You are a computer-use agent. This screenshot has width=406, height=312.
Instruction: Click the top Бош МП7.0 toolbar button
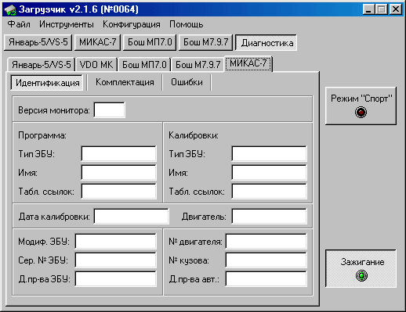click(150, 42)
